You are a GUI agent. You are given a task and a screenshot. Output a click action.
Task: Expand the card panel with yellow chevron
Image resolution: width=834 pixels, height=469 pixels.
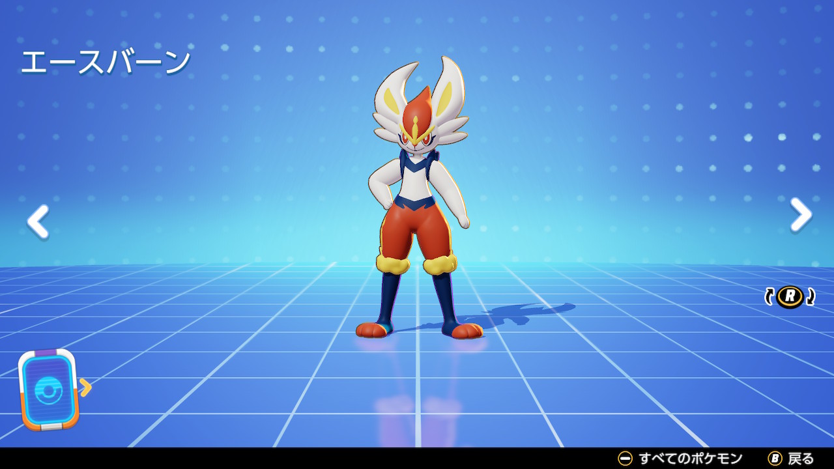(x=85, y=387)
